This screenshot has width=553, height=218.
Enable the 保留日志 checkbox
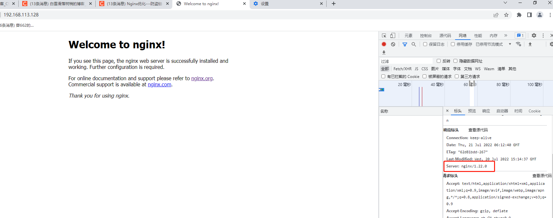(425, 44)
